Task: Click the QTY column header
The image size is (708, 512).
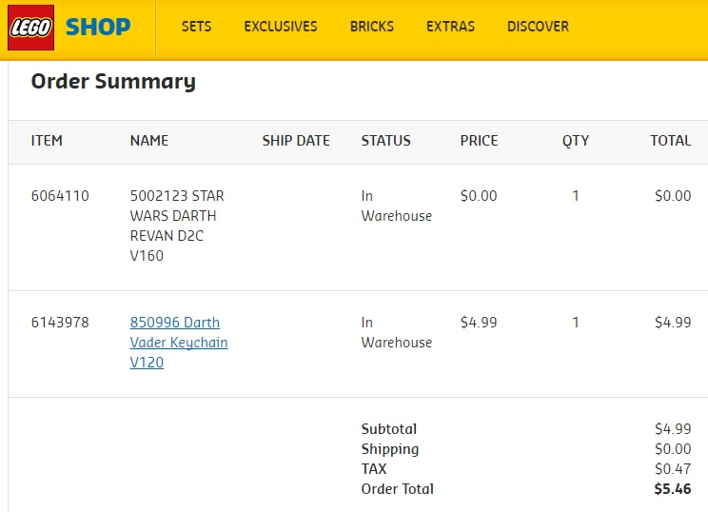Action: tap(576, 141)
